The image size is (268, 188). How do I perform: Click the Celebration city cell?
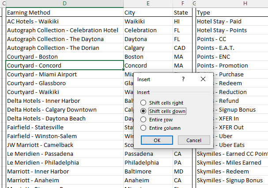point(148,30)
